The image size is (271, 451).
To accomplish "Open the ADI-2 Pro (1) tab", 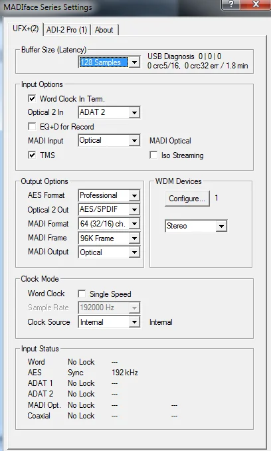I will (66, 30).
